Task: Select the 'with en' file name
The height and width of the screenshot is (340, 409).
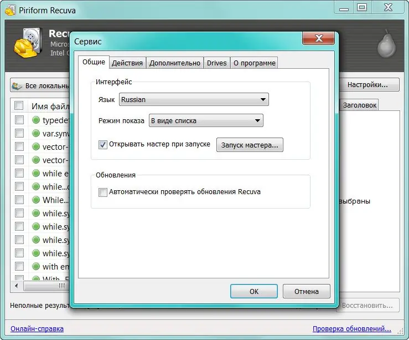Action: coord(56,267)
